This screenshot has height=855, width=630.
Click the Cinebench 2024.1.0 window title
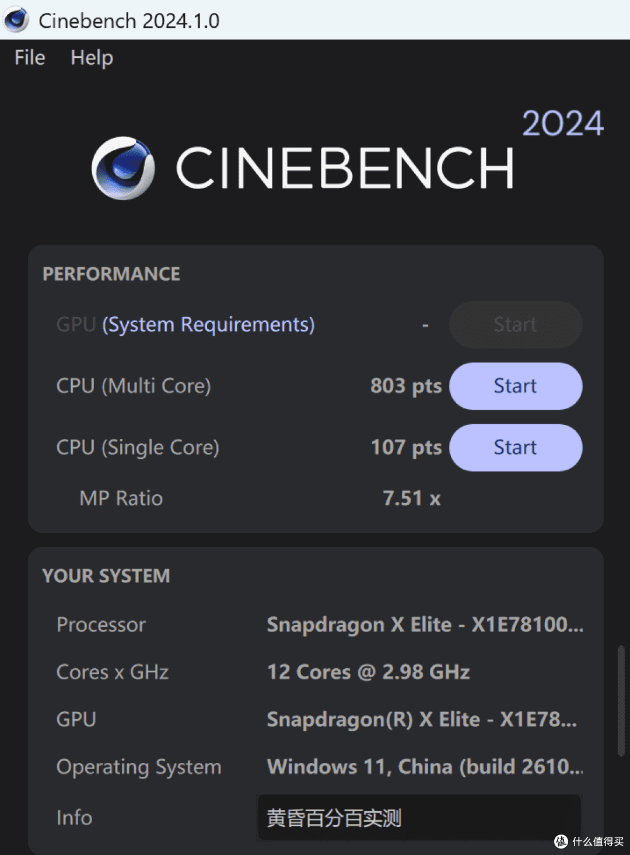(129, 20)
